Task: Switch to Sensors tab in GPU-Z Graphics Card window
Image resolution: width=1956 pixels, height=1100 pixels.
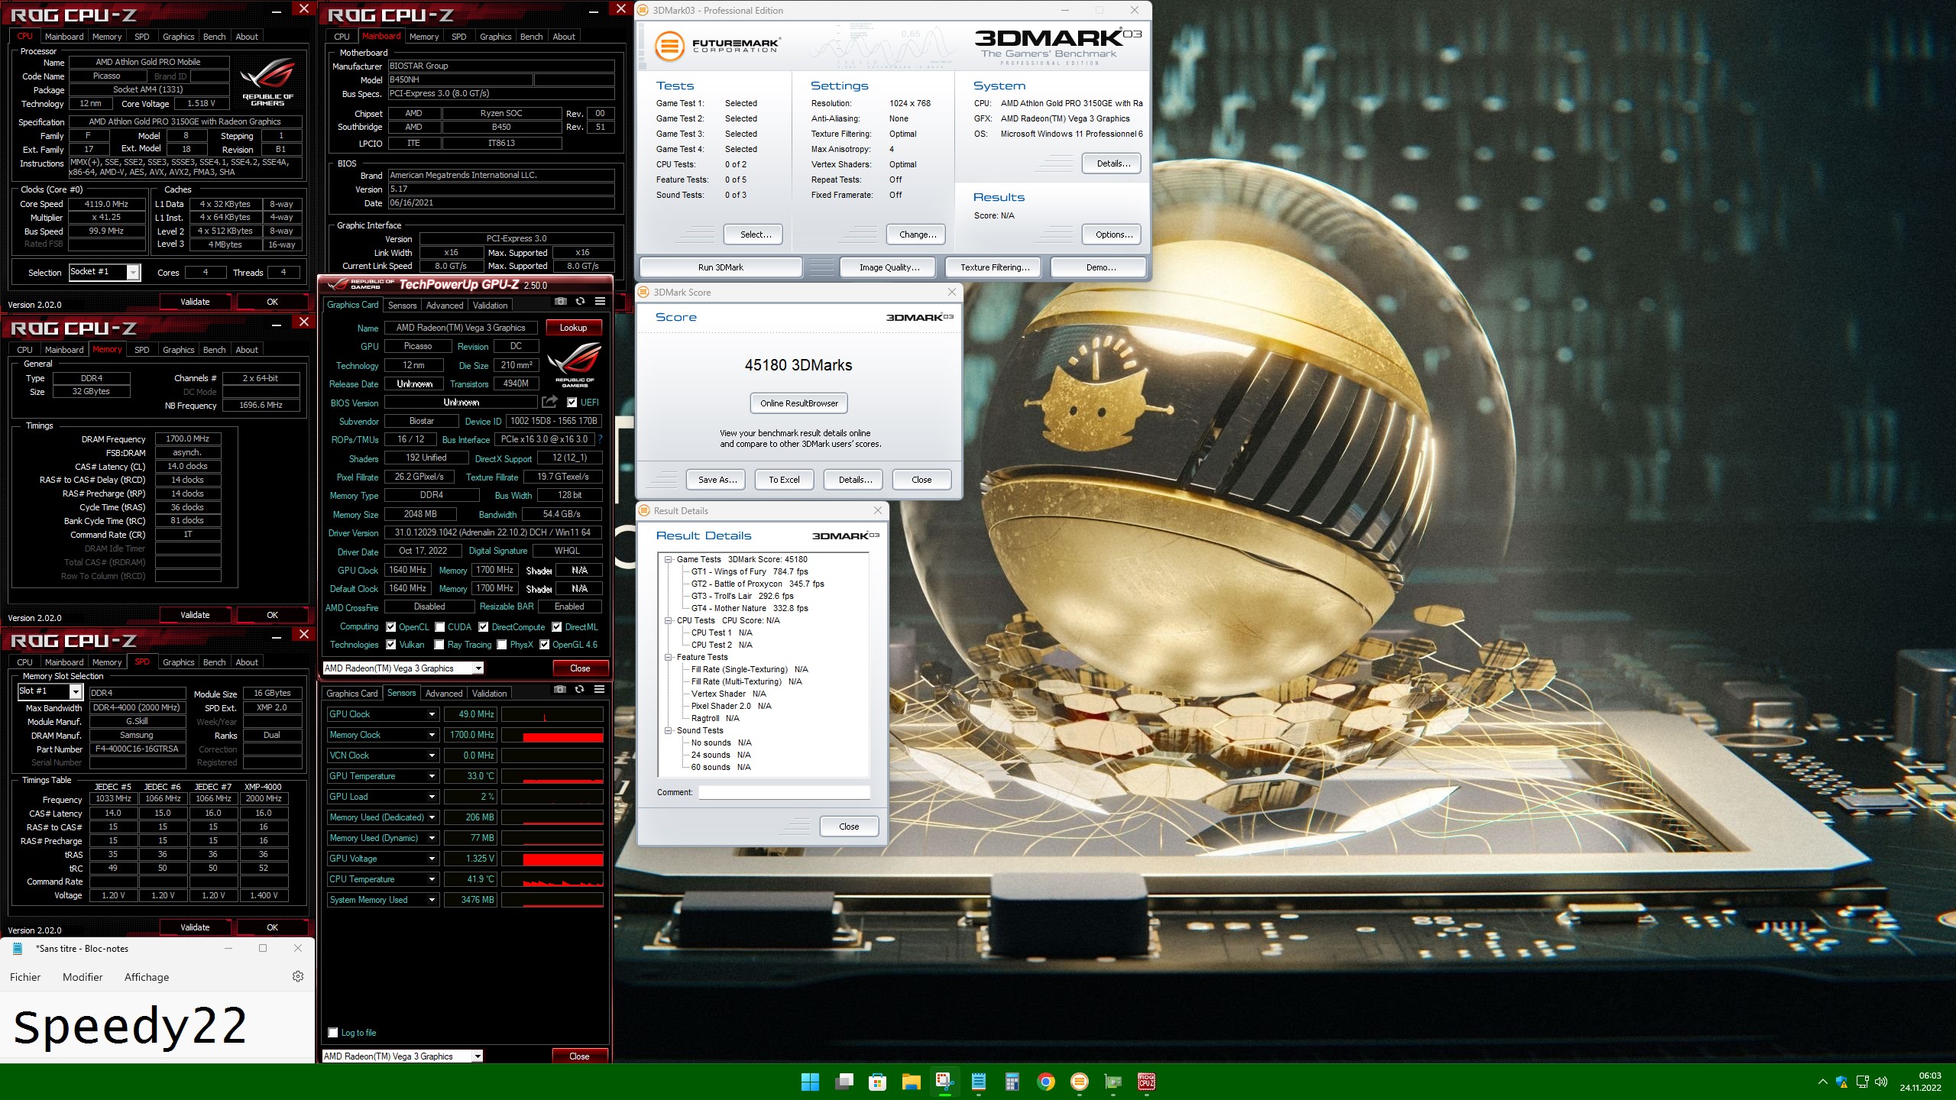Action: click(x=402, y=305)
